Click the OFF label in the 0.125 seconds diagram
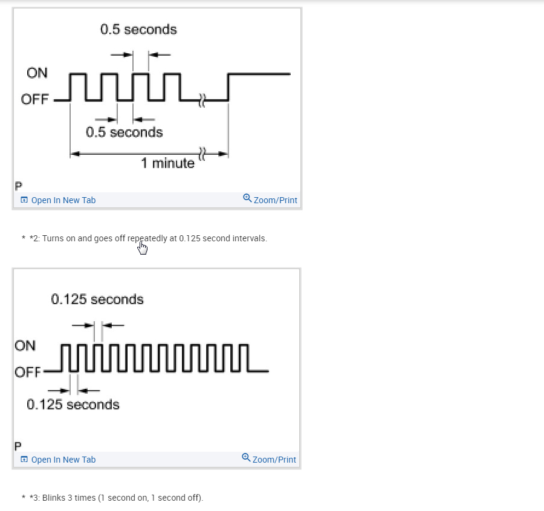The image size is (544, 511). coord(28,372)
